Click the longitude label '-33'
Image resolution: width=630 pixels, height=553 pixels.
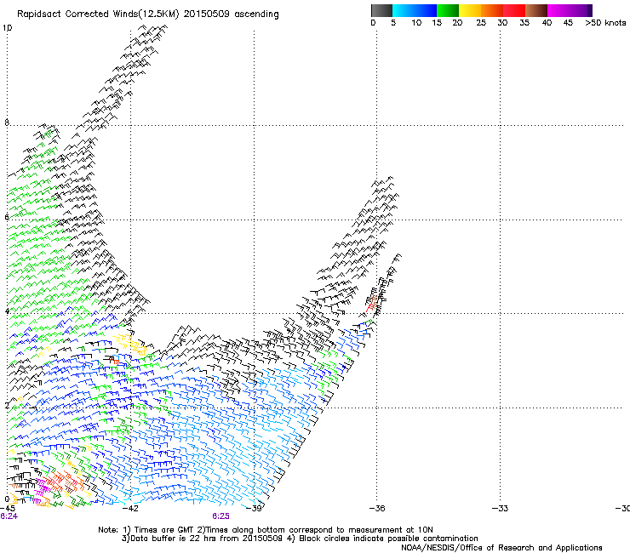coord(500,509)
